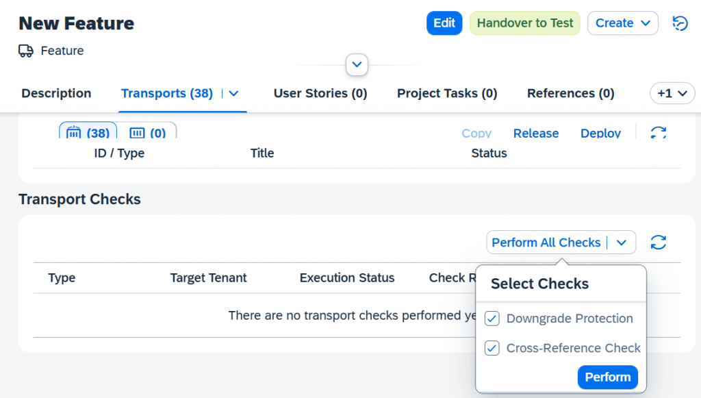Screen dimensions: 701x398
Task: Click the ID / Type column header
Action: (x=119, y=153)
